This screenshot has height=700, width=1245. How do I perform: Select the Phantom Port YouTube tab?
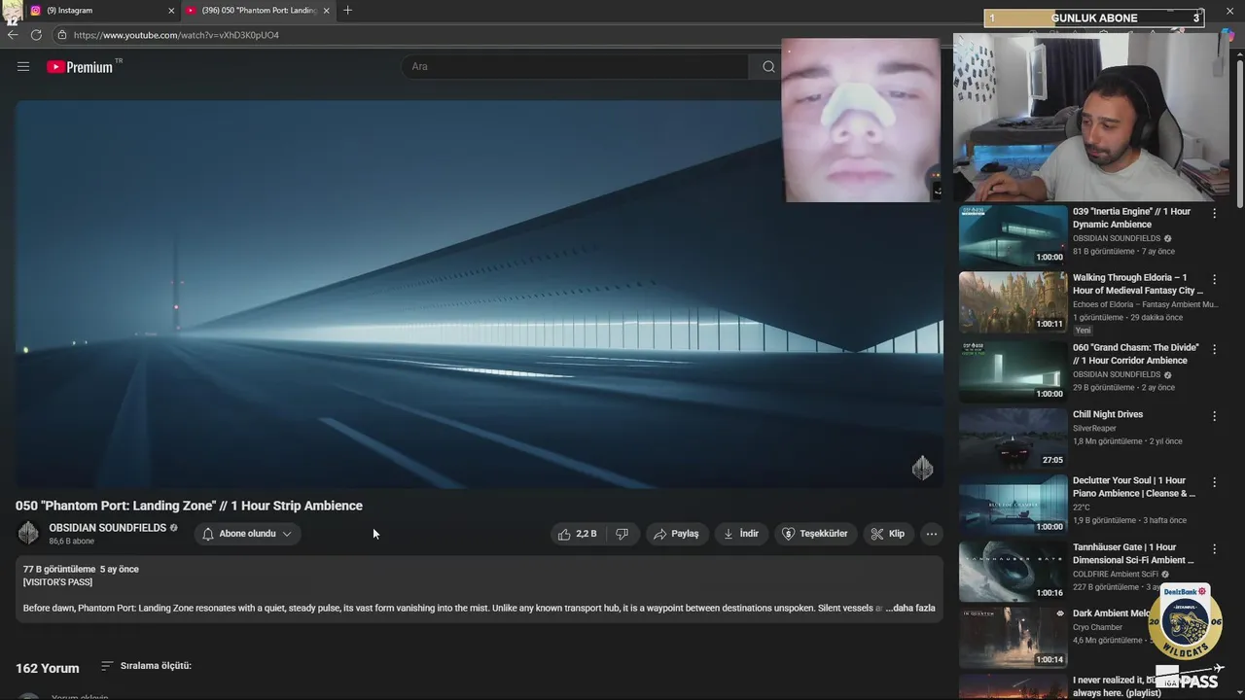pos(258,11)
